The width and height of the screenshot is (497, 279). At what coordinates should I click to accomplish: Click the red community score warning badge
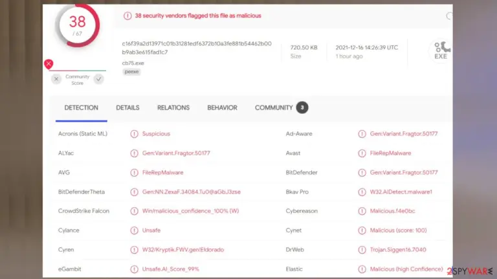tap(49, 64)
